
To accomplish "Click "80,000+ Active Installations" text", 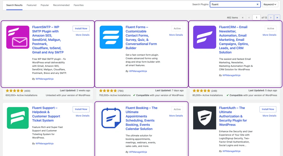I will click(x=208, y=95).
